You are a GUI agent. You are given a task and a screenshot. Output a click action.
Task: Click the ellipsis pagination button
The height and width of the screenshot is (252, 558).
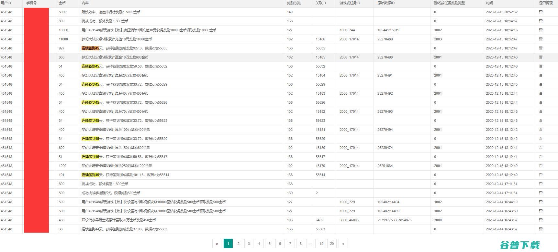311,244
